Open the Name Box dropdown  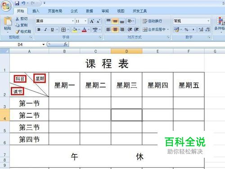click(x=44, y=44)
